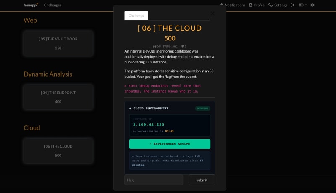
Task: Click the 03:43 auto-terminate countdown
Action: [x=169, y=131]
